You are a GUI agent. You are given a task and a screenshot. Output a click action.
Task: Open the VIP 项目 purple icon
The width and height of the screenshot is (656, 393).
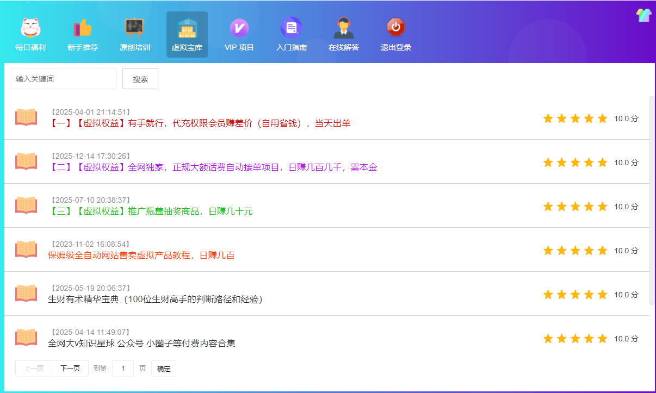[x=239, y=28]
